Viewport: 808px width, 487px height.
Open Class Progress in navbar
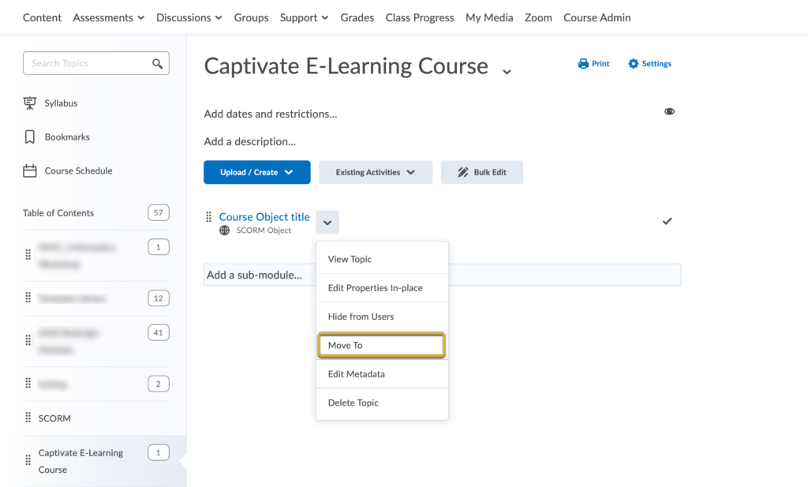point(420,17)
